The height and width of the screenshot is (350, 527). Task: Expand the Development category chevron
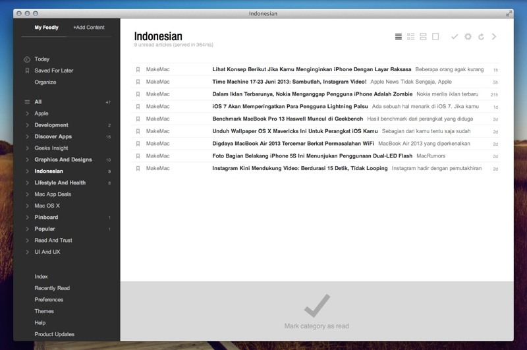pos(27,125)
